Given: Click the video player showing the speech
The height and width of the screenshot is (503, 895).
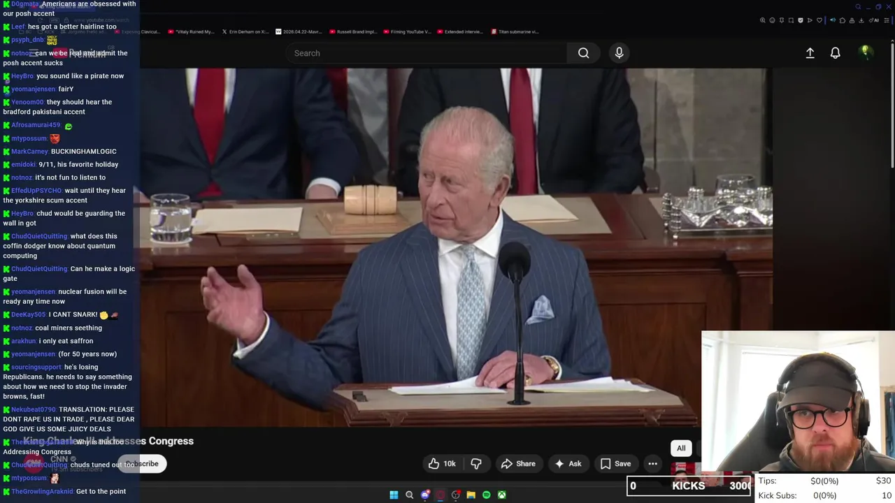Looking at the screenshot, I should click(x=456, y=247).
